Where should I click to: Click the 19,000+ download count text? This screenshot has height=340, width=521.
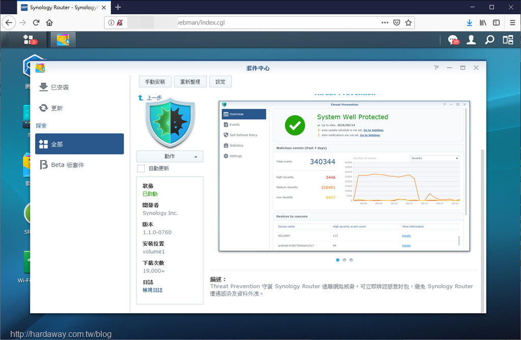click(154, 271)
